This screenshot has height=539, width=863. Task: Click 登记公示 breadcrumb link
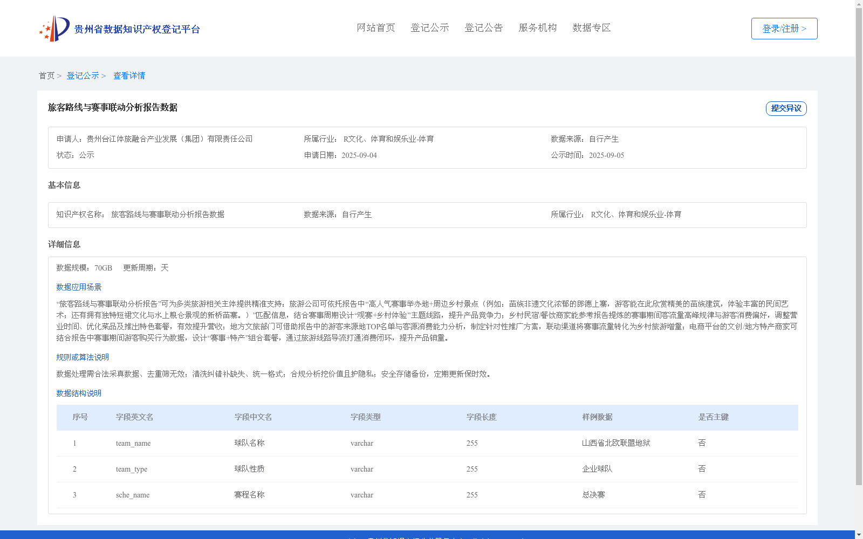click(x=83, y=75)
